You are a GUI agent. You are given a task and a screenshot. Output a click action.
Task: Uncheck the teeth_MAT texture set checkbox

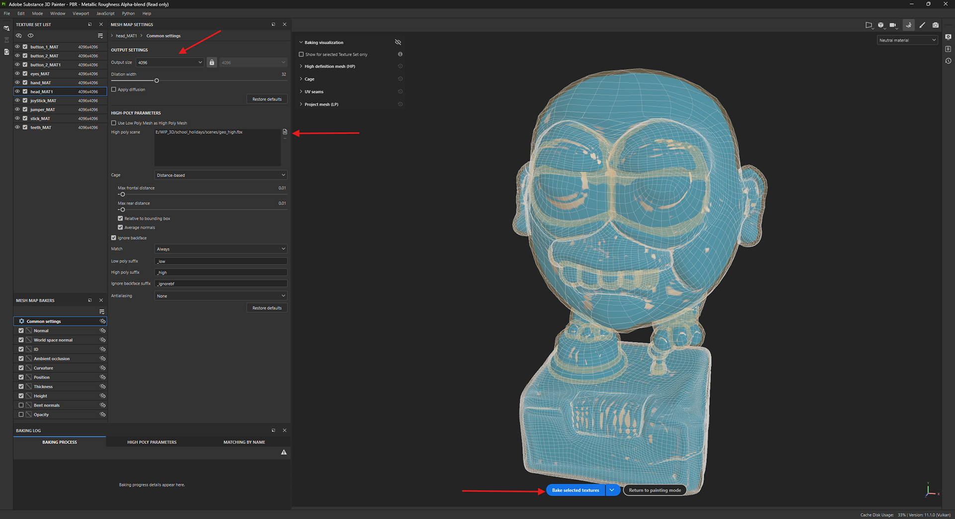pyautogui.click(x=25, y=127)
